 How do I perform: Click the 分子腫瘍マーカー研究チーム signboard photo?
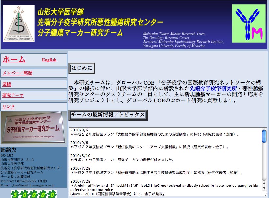click(34, 128)
